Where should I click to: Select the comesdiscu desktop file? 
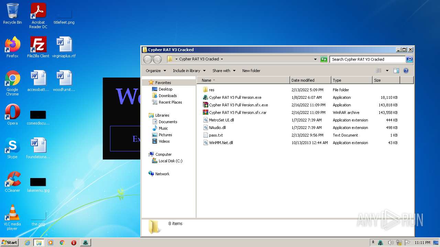click(38, 117)
